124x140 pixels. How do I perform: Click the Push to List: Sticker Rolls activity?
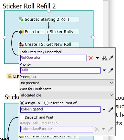[x=49, y=32]
